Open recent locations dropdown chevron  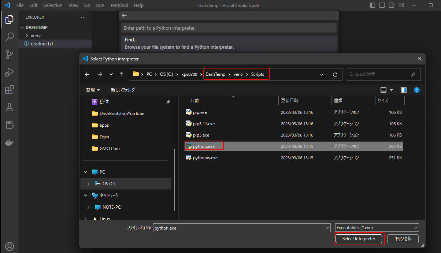(x=111, y=74)
